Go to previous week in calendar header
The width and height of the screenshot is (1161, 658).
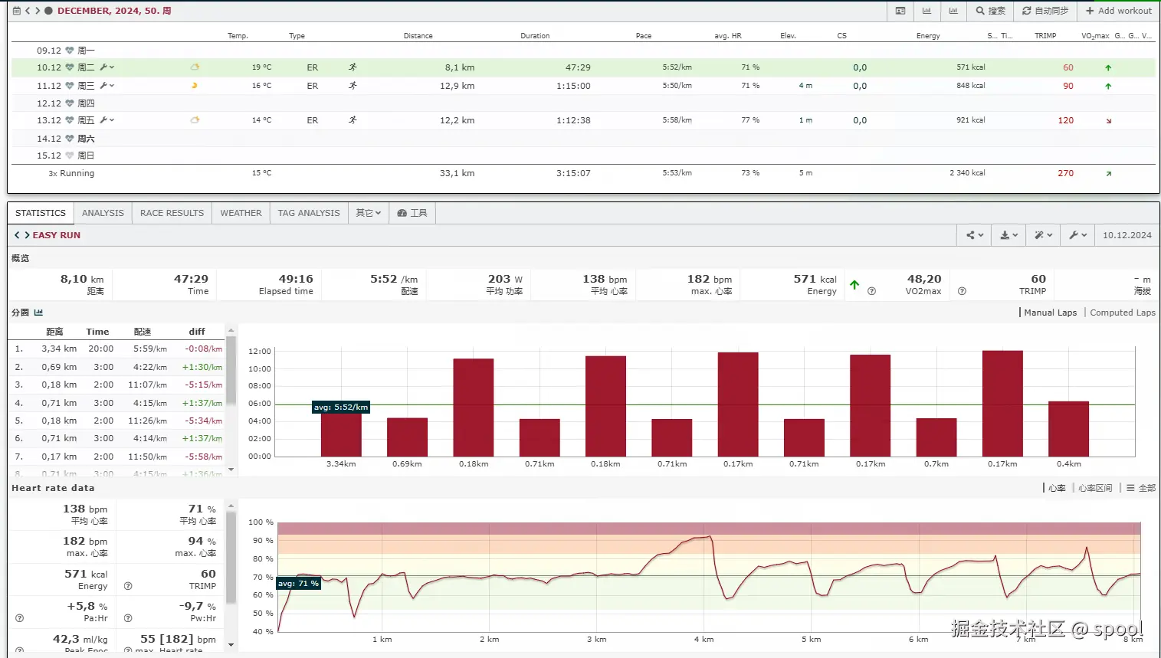pyautogui.click(x=28, y=11)
